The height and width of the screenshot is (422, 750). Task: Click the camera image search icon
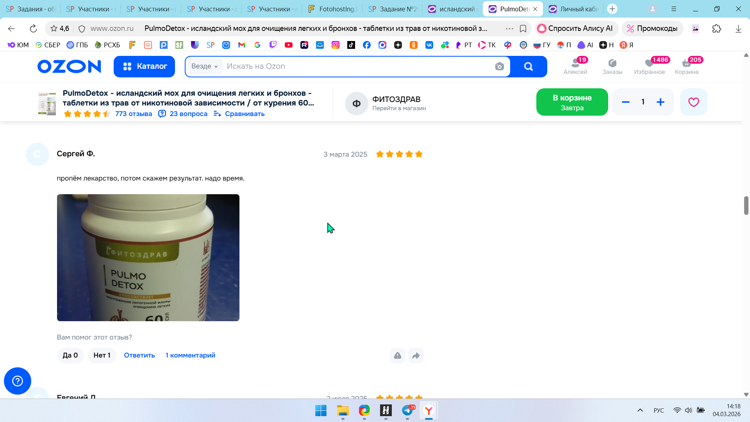tap(499, 66)
